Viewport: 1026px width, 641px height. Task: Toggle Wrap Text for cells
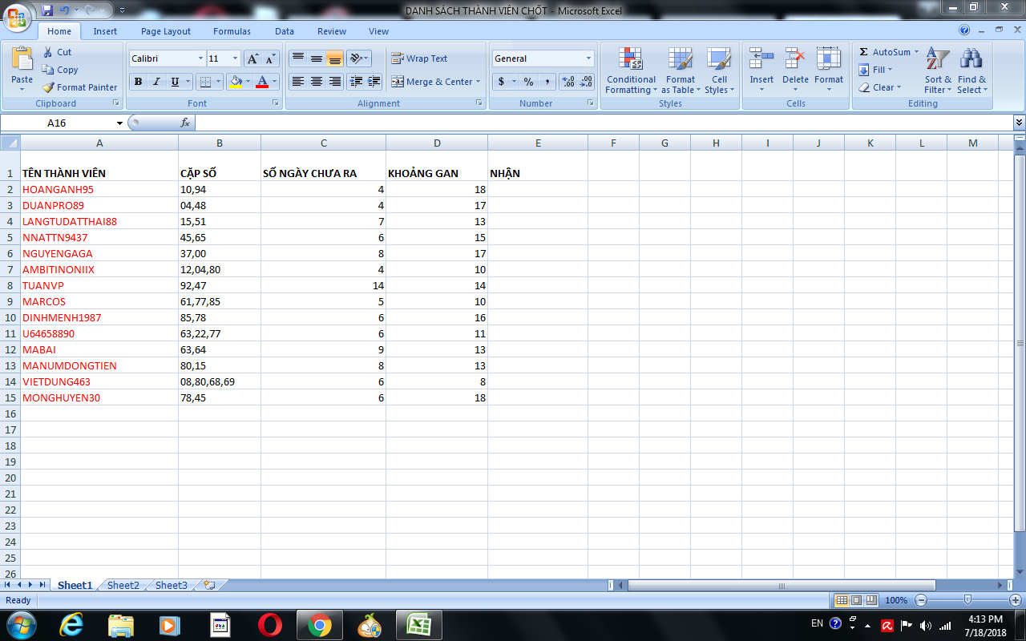(418, 58)
